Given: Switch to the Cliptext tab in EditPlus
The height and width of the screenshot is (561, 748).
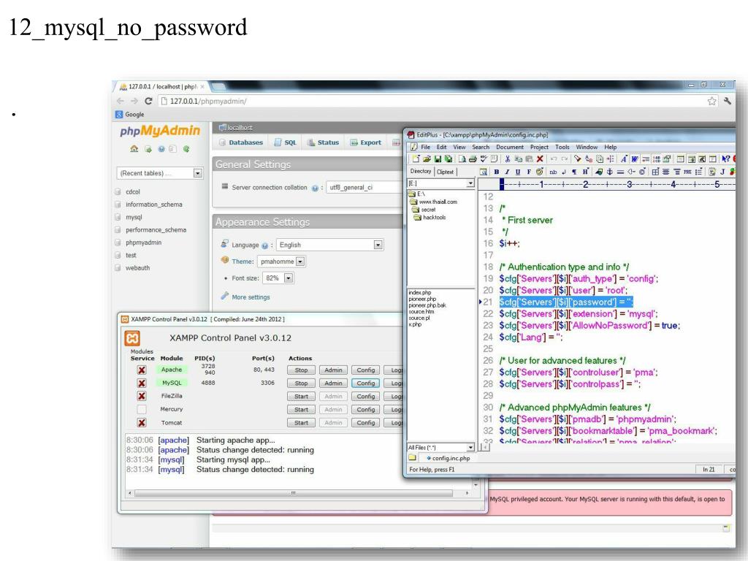Looking at the screenshot, I should [445, 172].
